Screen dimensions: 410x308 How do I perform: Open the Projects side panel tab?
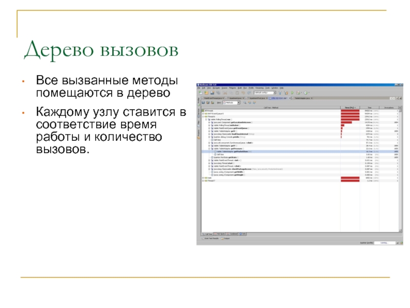coord(198,134)
